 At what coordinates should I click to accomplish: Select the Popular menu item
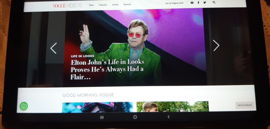[x=103, y=5]
